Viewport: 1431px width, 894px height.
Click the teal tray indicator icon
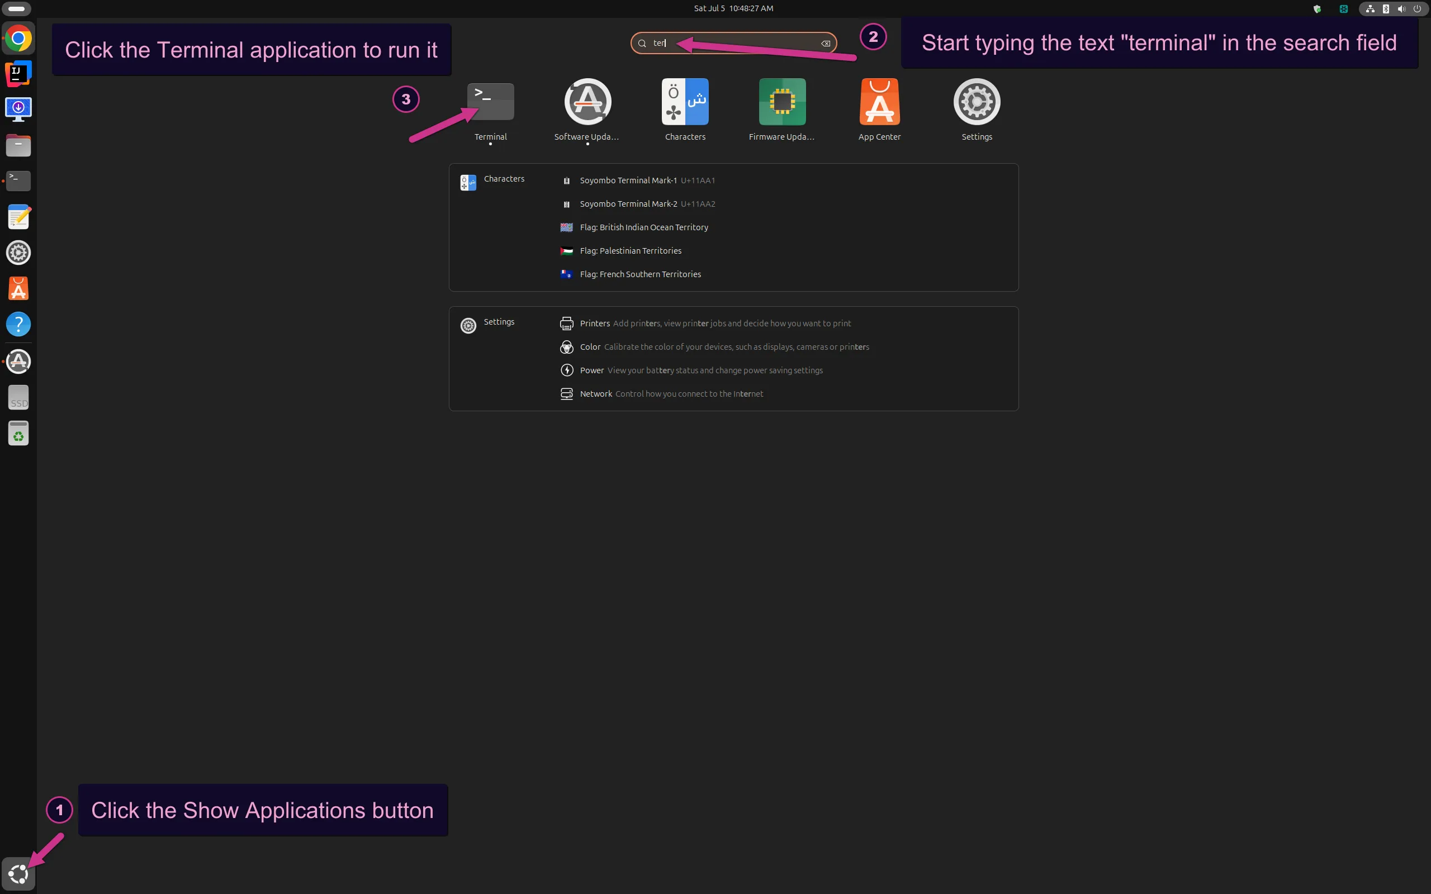(x=1343, y=9)
